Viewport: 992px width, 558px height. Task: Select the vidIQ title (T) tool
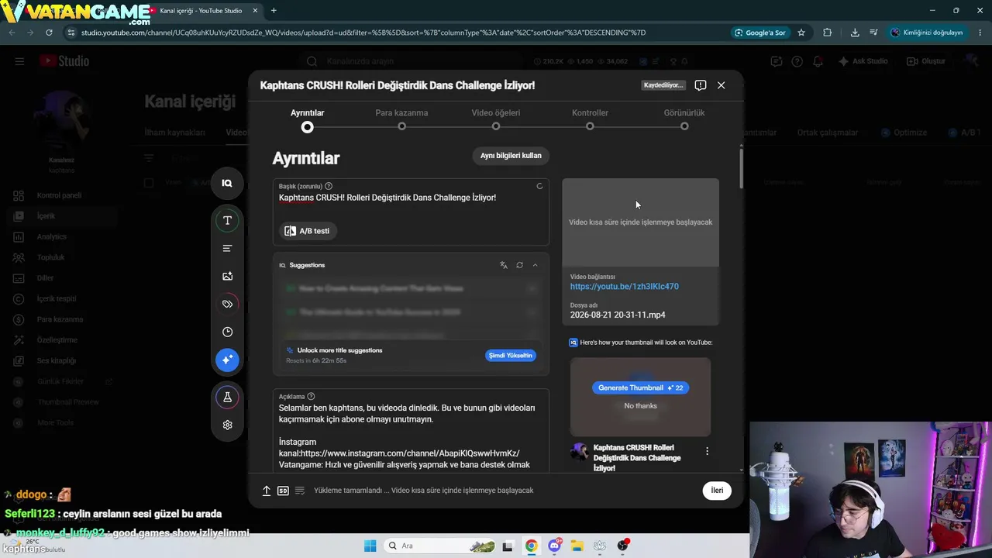pyautogui.click(x=227, y=220)
